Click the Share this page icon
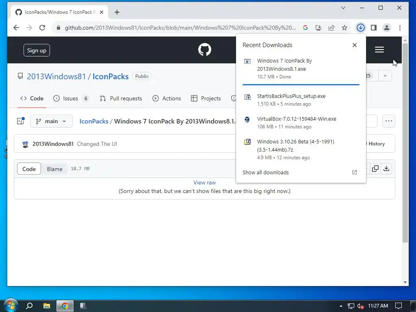 [x=331, y=28]
